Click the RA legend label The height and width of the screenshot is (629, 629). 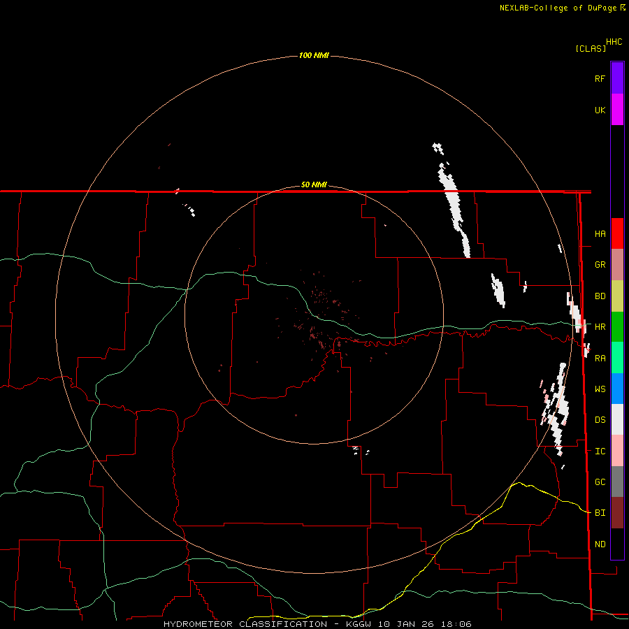pos(600,359)
